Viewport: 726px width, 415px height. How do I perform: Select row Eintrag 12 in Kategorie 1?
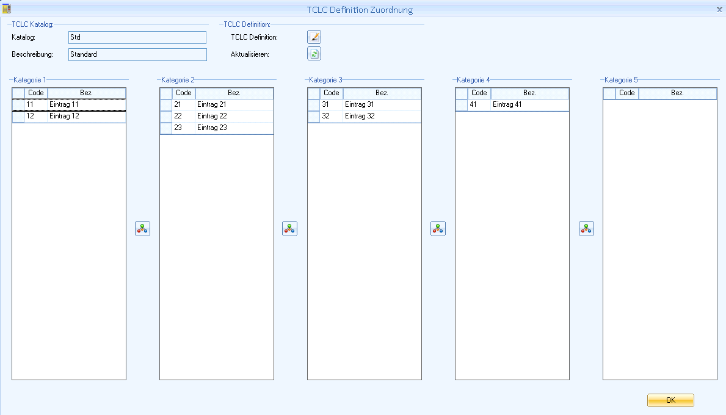click(69, 116)
